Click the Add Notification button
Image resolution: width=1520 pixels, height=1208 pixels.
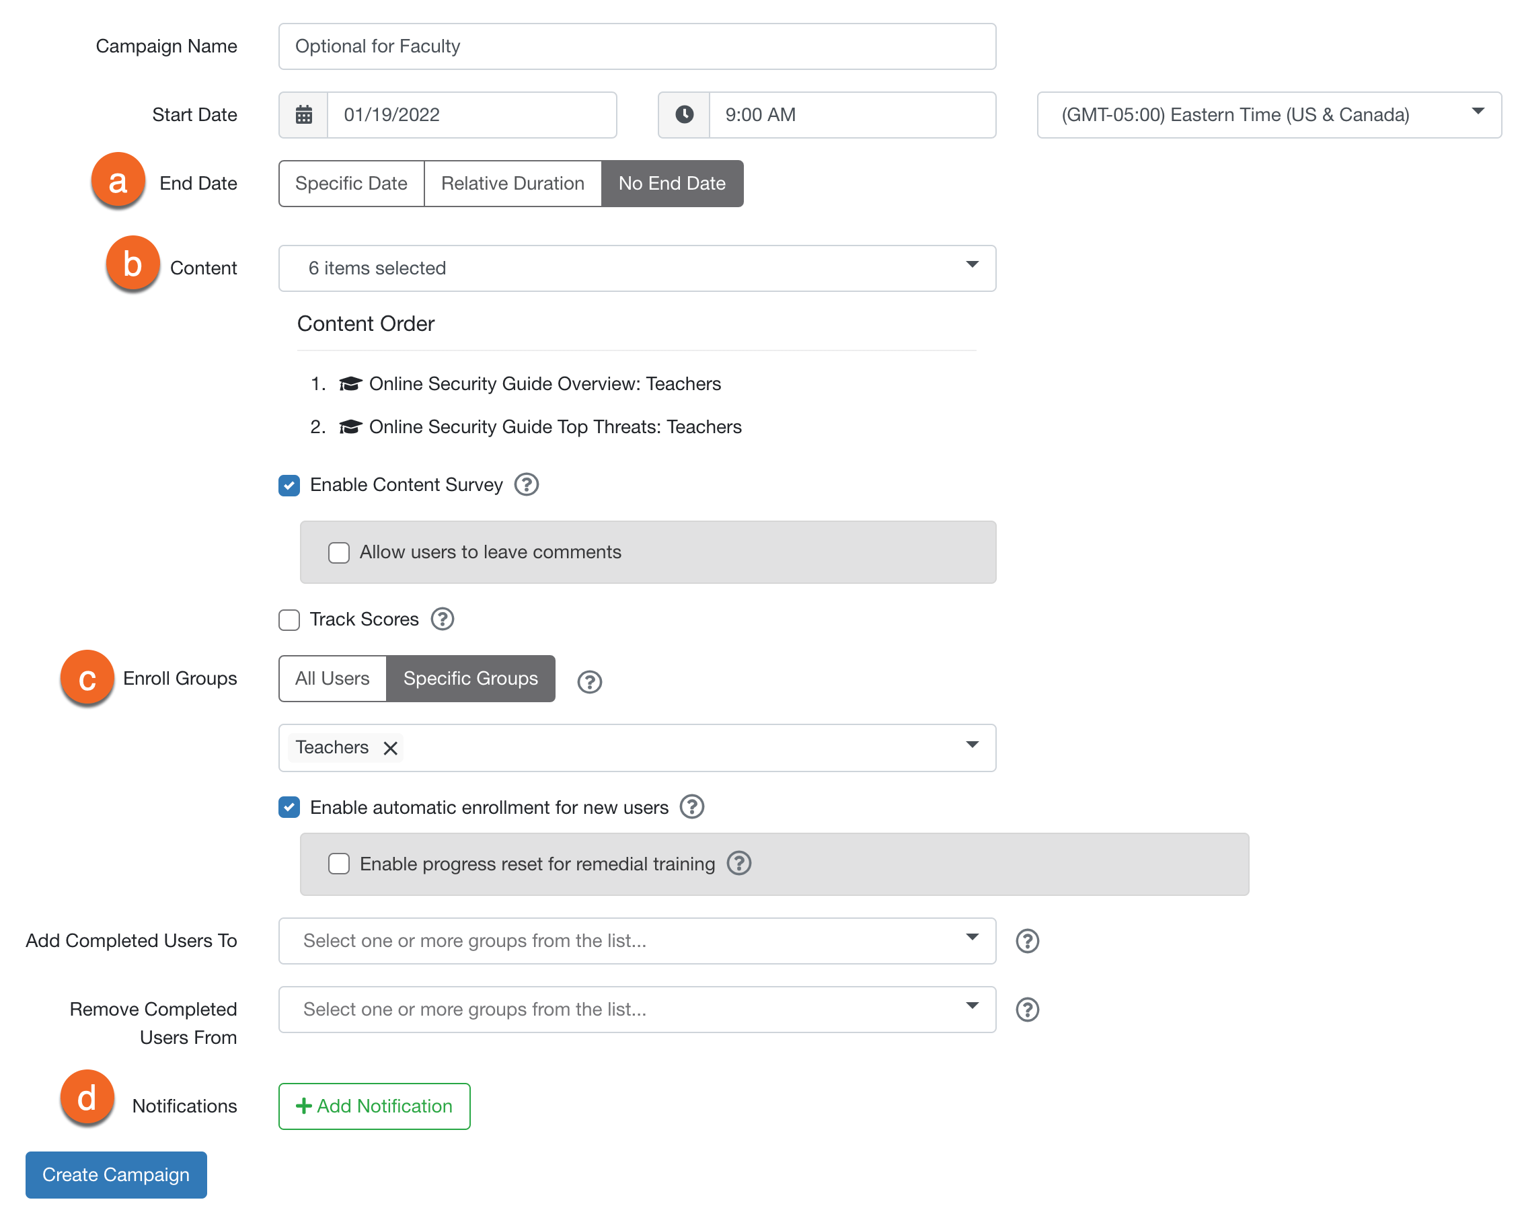[374, 1105]
